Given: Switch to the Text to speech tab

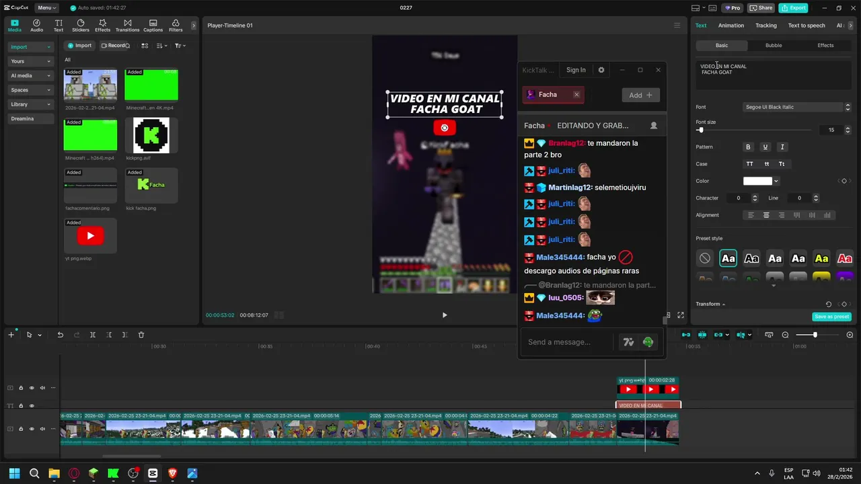Looking at the screenshot, I should click(x=807, y=26).
